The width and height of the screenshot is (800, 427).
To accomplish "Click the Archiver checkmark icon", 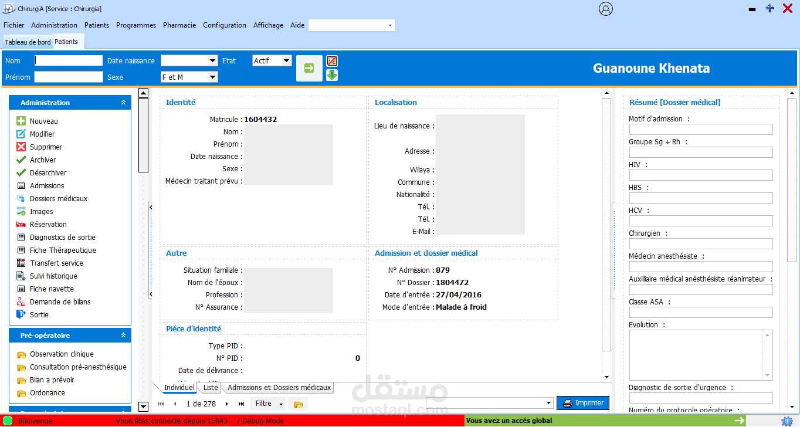I will click(x=21, y=160).
